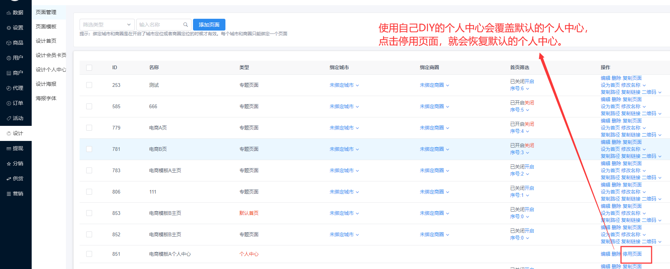This screenshot has height=269, width=670.
Task: Check the row checkbox for ID 806
Action: tap(89, 192)
